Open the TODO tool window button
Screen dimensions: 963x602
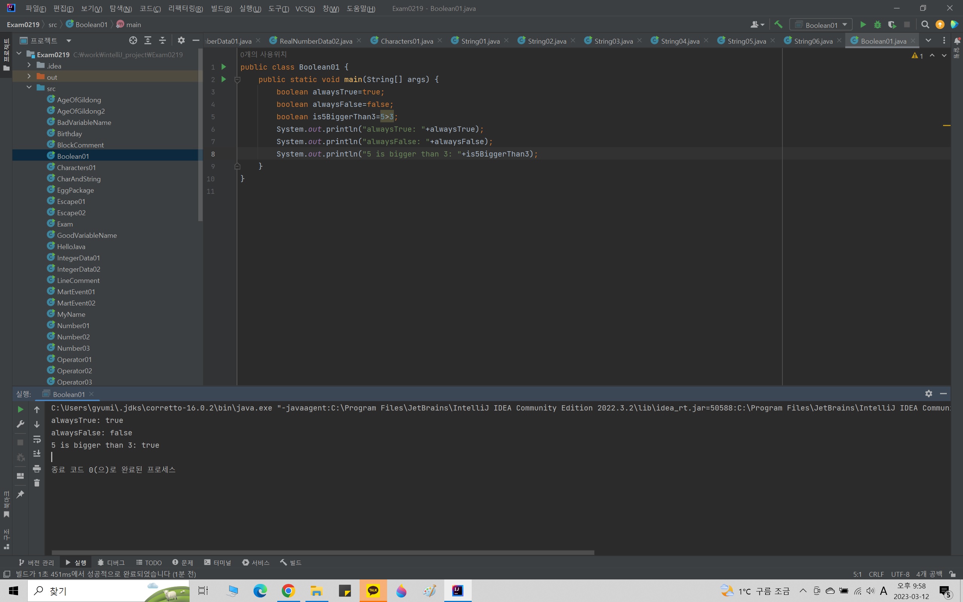click(x=149, y=562)
